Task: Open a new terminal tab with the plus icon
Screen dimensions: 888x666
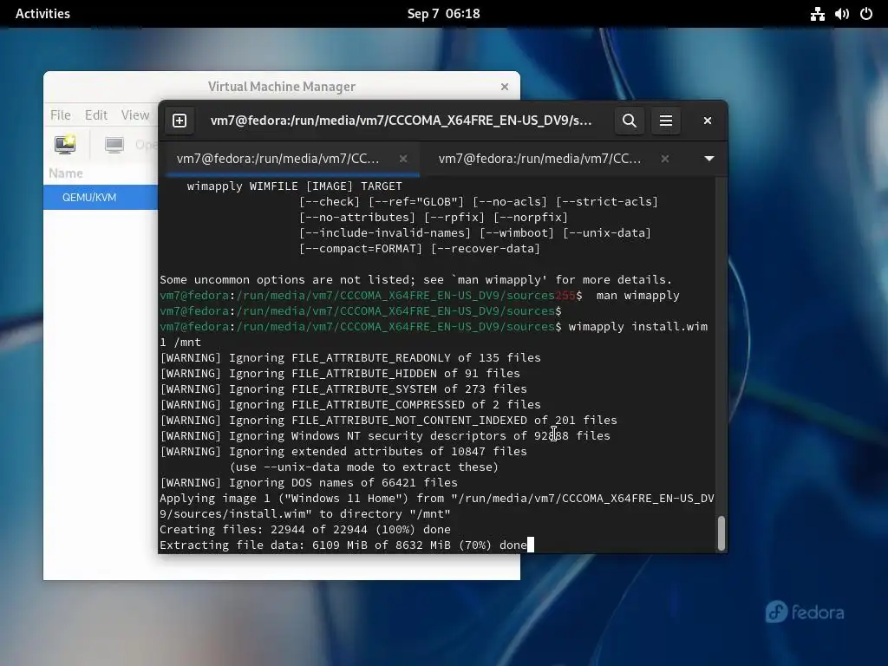Action: click(180, 121)
